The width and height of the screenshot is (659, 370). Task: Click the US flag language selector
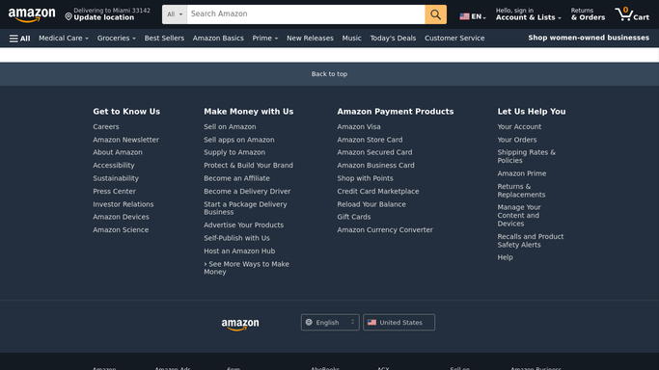473,16
